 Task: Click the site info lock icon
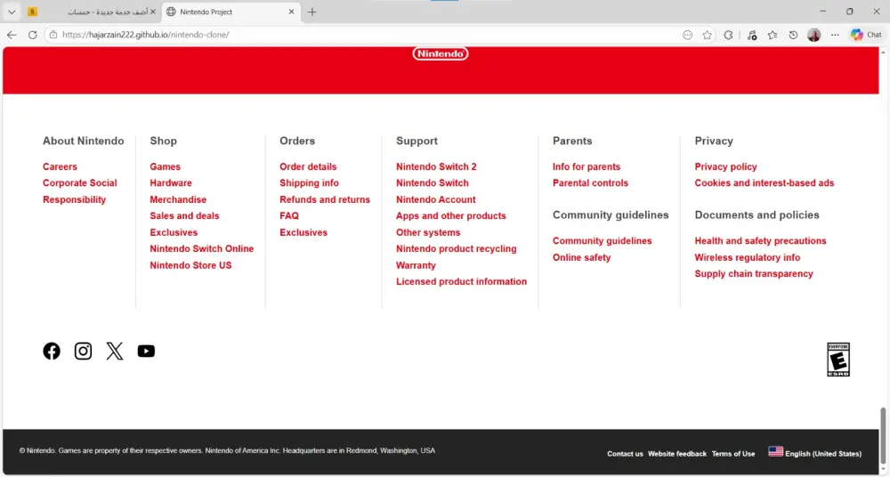click(53, 35)
